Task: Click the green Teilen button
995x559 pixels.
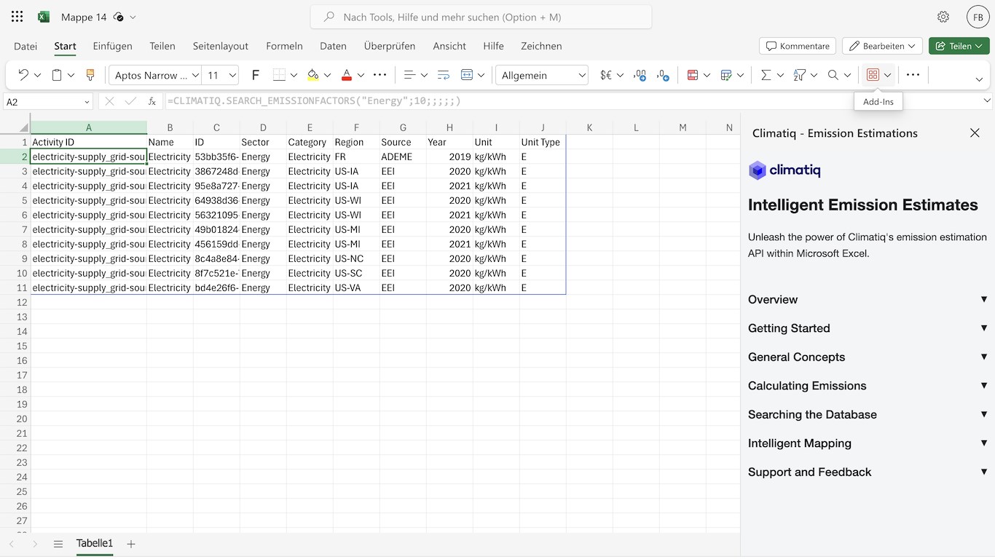Action: 959,46
